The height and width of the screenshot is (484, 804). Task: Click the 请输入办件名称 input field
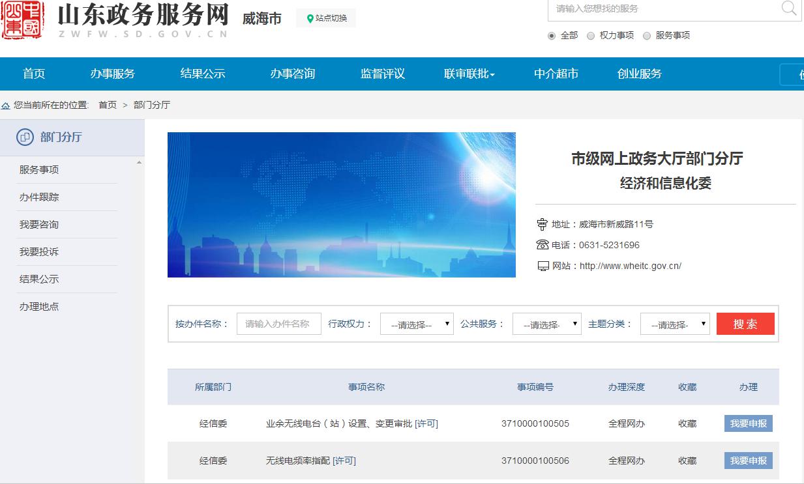click(x=278, y=324)
